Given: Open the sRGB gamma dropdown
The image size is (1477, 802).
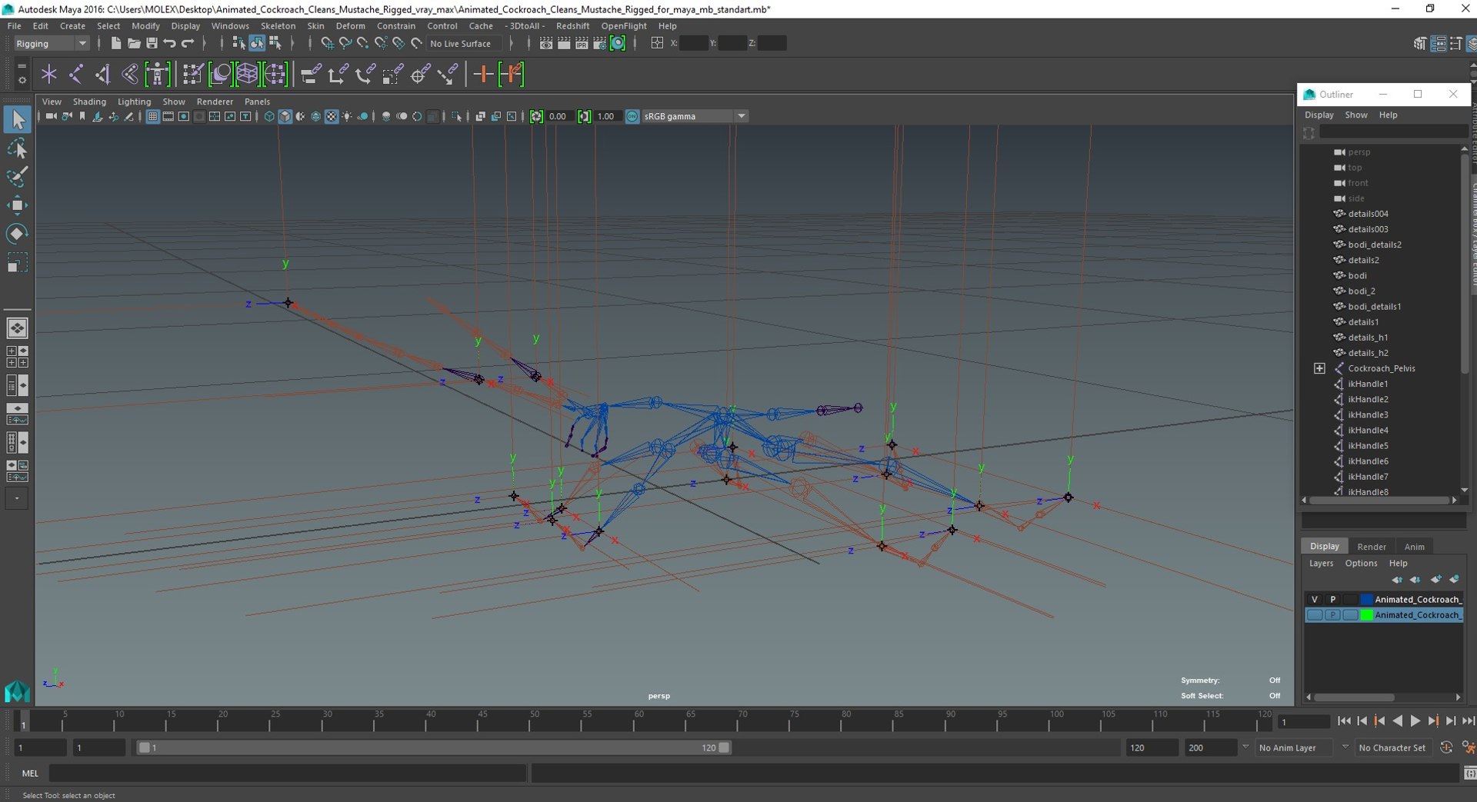Looking at the screenshot, I should coord(695,116).
